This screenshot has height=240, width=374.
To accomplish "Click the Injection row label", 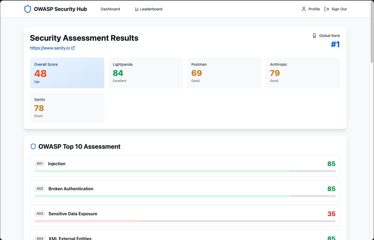I will click(x=57, y=164).
